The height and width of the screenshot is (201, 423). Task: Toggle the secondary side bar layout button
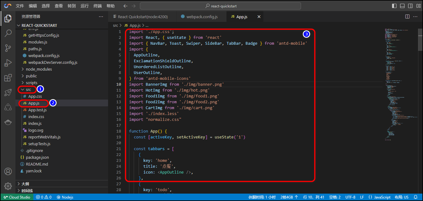pos(410,6)
